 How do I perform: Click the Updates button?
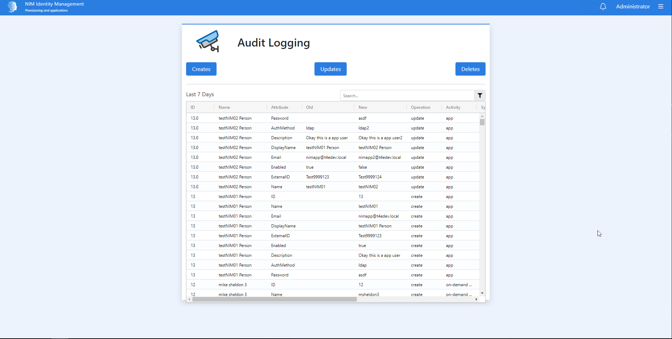click(x=330, y=69)
